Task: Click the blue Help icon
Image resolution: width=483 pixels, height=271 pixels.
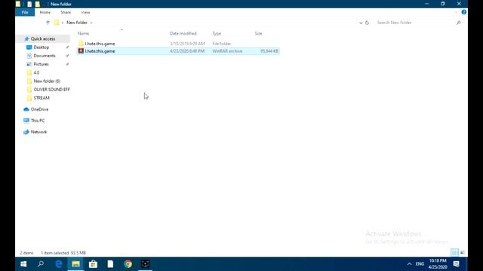Action: 463,12
